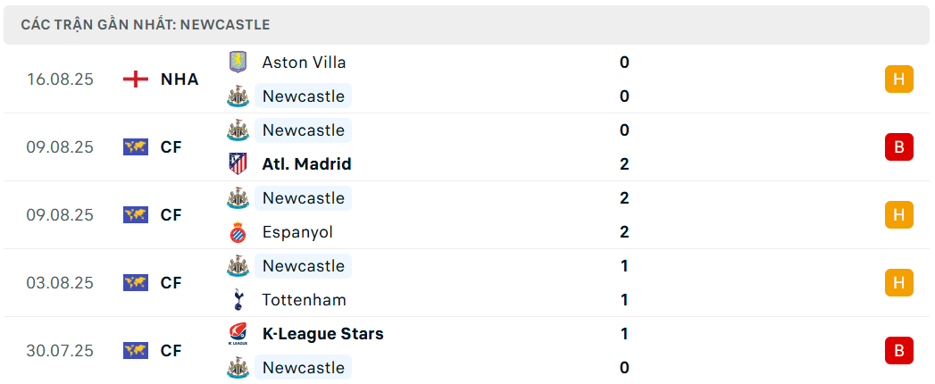Click the England flag next to NHA
Viewport: 935px width, 384px height.
tap(136, 79)
